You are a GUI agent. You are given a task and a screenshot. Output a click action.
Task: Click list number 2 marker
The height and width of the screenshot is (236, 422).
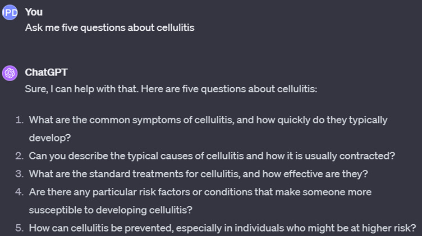pos(20,156)
